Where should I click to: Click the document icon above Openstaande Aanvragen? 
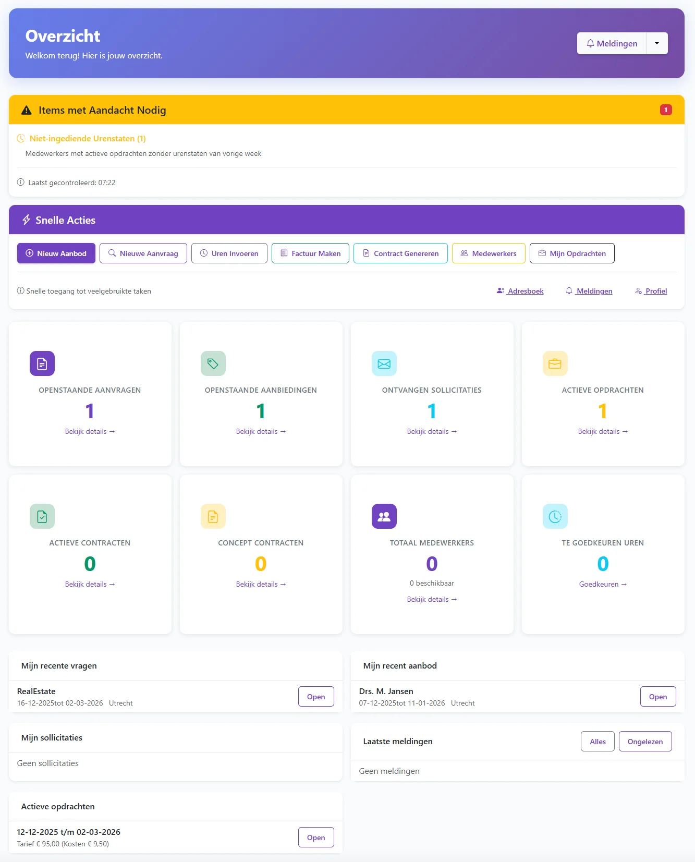click(42, 363)
